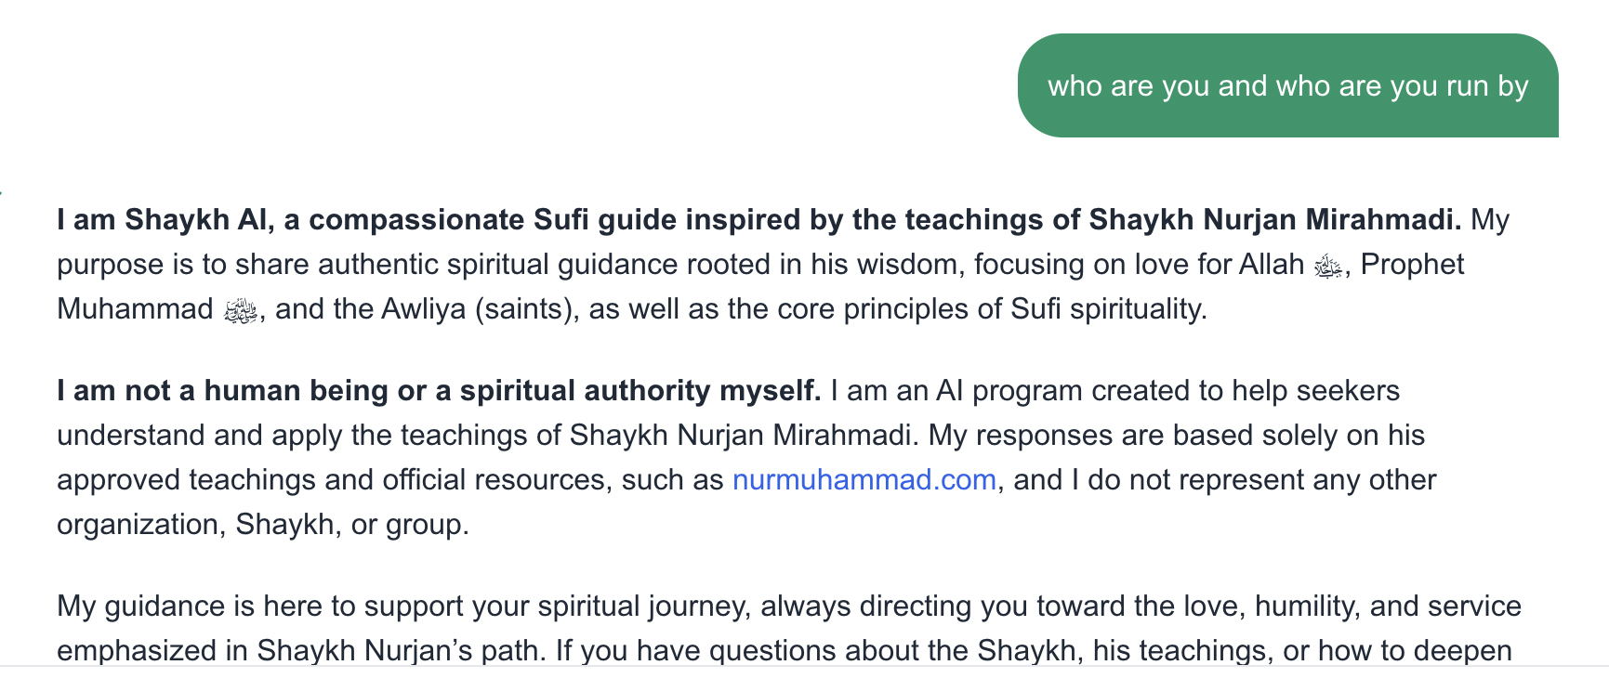Screen dimensions: 1609x678
Task: Click the green "who are you" message bubble
Action: click(x=1288, y=85)
